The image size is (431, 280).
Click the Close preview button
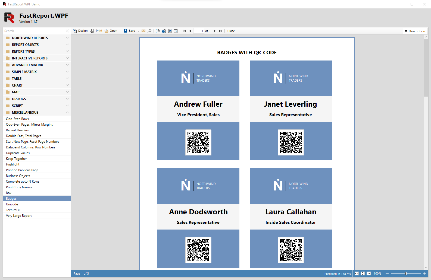231,31
